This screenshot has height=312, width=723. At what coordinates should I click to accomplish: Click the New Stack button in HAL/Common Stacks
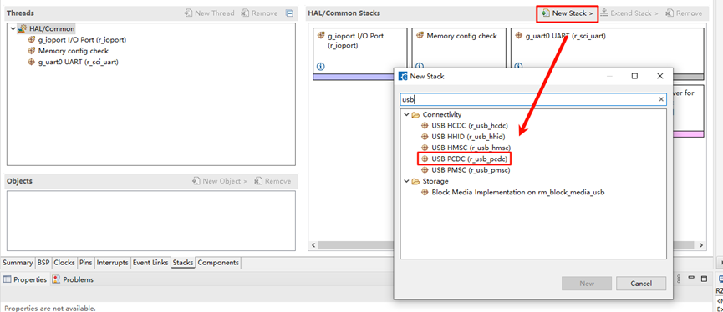[x=568, y=13]
